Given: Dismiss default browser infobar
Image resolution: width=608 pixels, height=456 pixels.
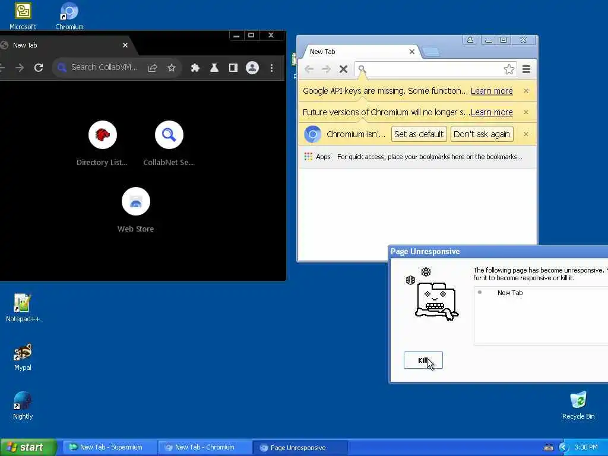Looking at the screenshot, I should (x=526, y=134).
